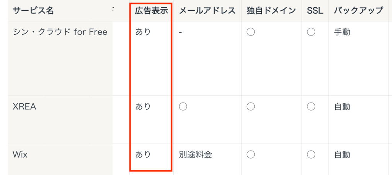
Task: Click the SSL circle in the XREA row
Action: (311, 107)
